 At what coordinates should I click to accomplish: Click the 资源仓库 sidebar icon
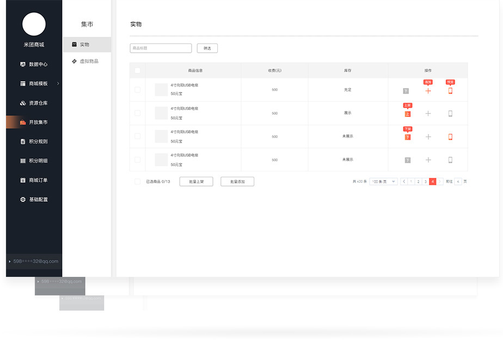[x=23, y=103]
